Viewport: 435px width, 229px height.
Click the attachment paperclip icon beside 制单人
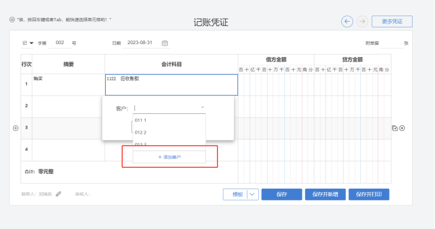tap(58, 194)
